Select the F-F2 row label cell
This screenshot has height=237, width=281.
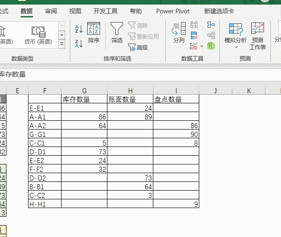click(x=45, y=169)
